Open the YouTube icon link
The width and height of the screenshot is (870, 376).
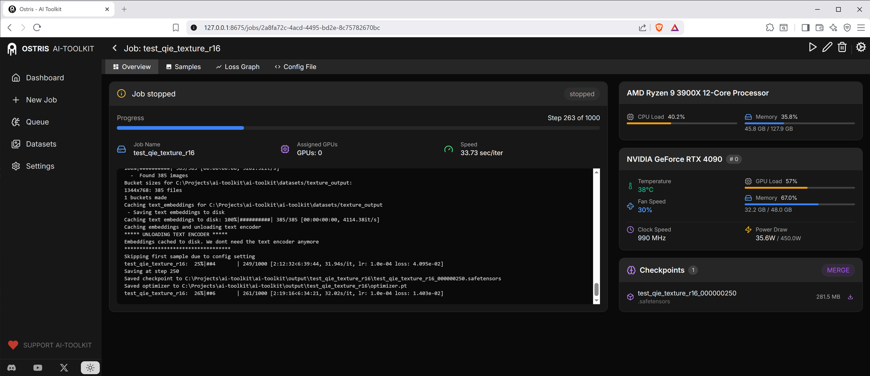click(x=38, y=368)
